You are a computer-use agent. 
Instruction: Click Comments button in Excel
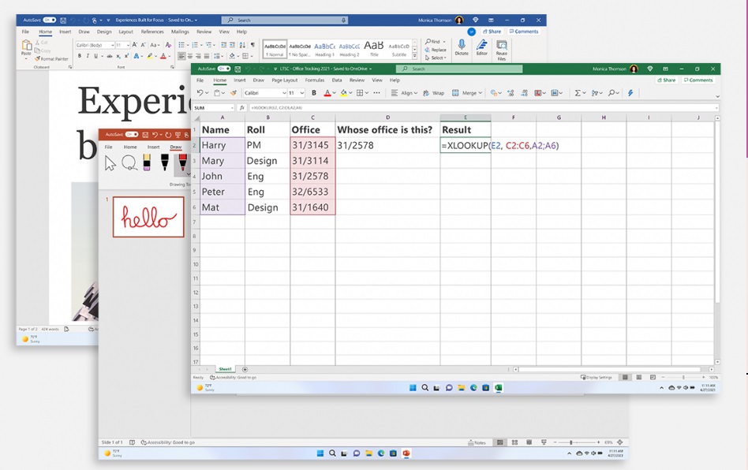[x=698, y=80]
